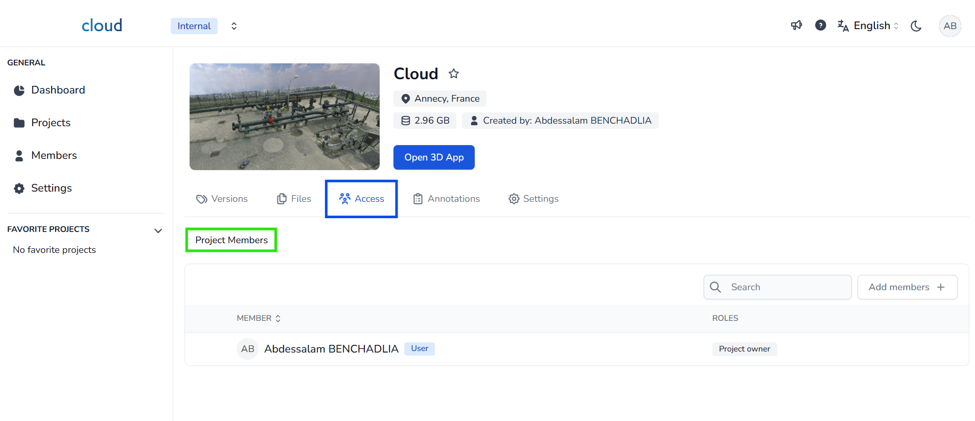Screen dimensions: 975x421
Task: Open general Settings in the sidebar
Action: (x=51, y=188)
